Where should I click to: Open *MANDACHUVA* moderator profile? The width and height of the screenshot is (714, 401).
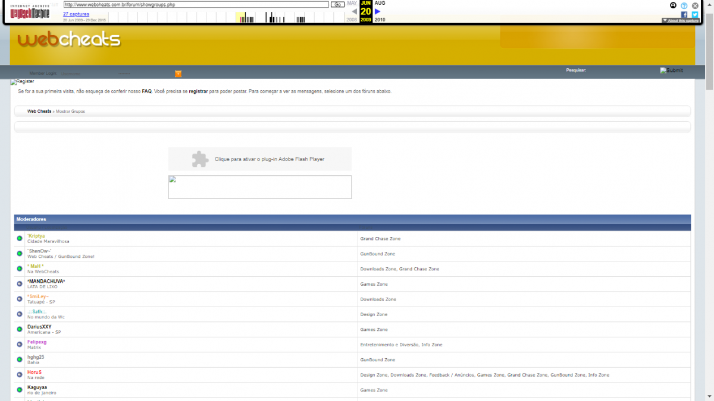coord(46,281)
